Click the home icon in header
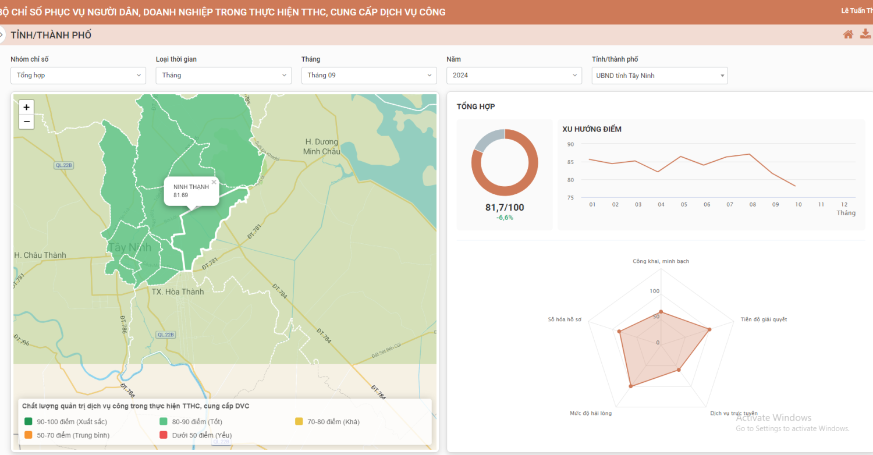The height and width of the screenshot is (455, 873). point(848,34)
